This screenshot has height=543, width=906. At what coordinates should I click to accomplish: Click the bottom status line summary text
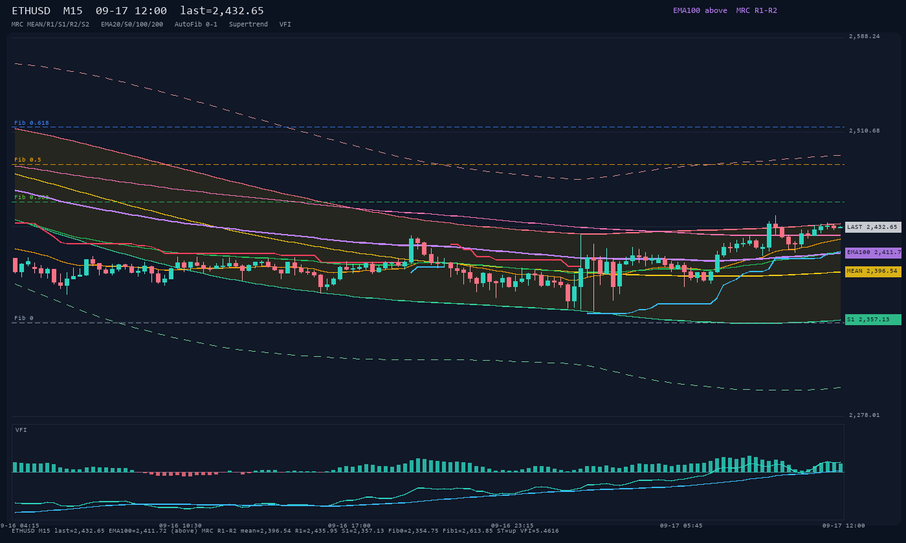point(285,531)
